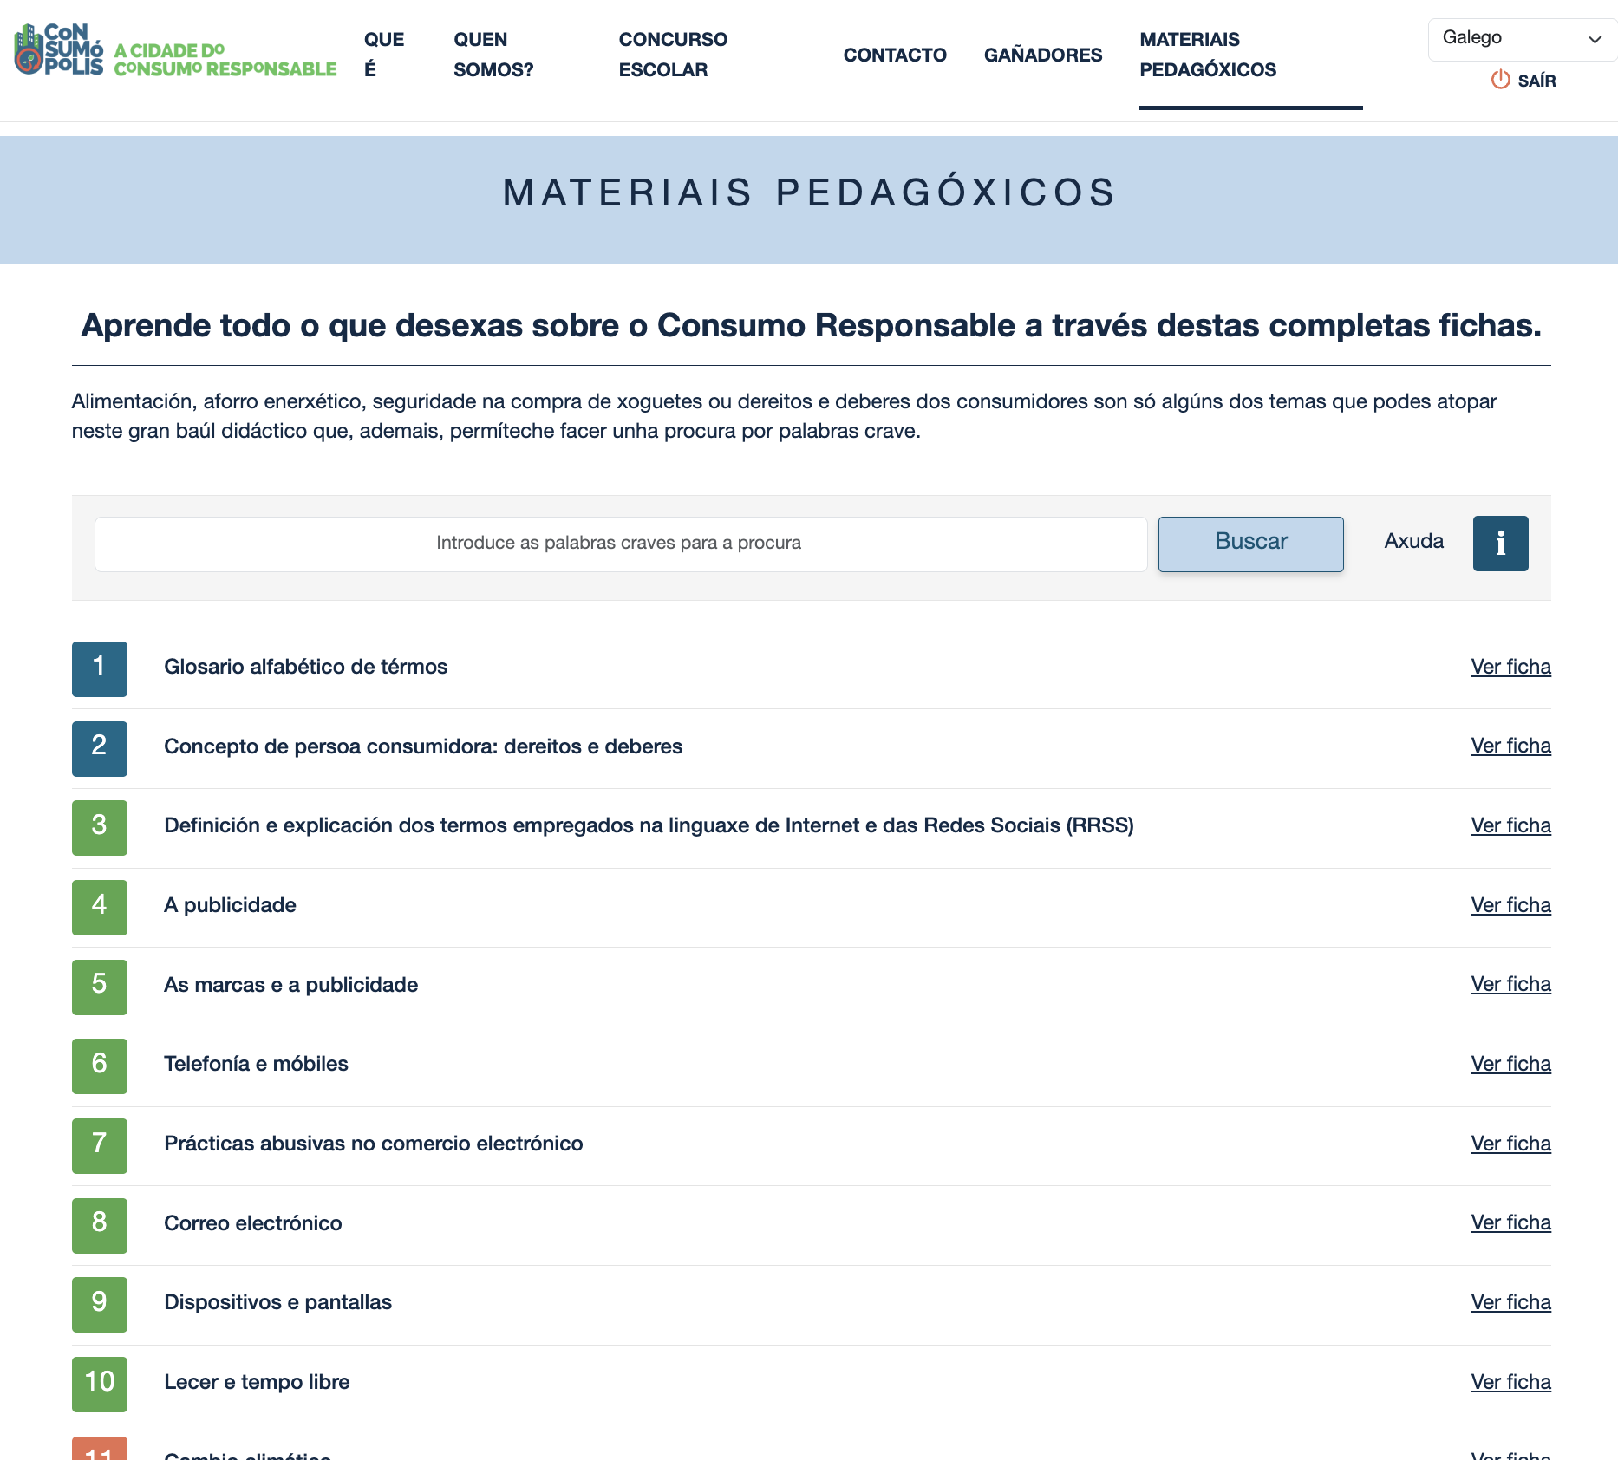Open Ver ficha for Correo electrónico

click(x=1510, y=1222)
